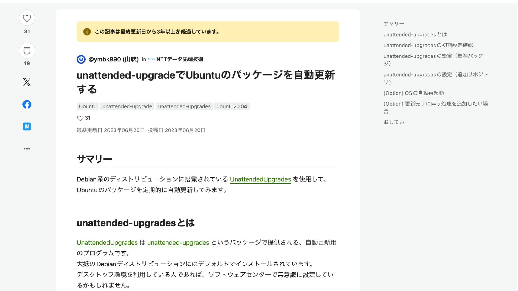Go to unattended-upgradesの初期設定確認 section
Screen dimensions: 518x291
(428, 45)
